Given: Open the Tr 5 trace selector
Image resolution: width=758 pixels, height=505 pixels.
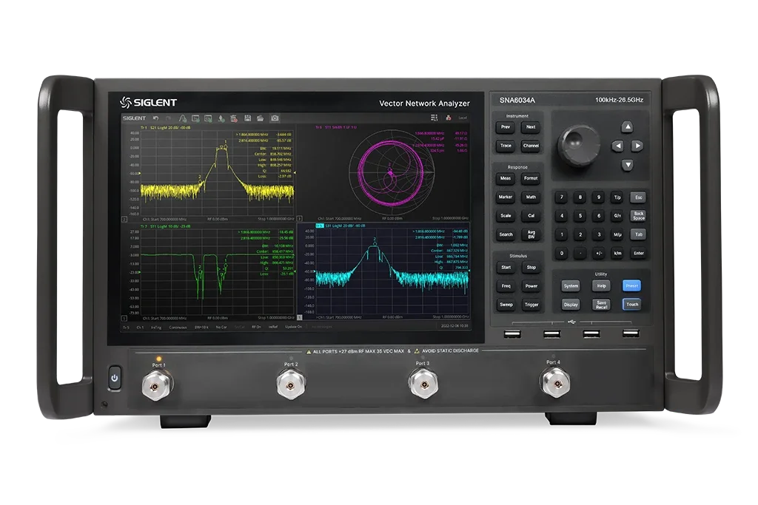Looking at the screenshot, I should click(x=127, y=325).
